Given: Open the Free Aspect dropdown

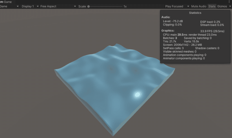Looking at the screenshot, I should [x=58, y=6].
